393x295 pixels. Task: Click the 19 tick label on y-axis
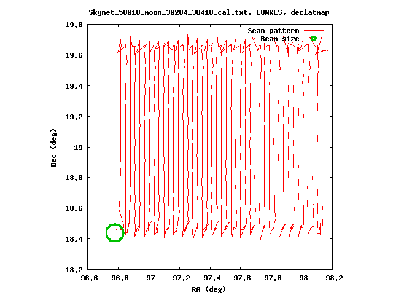pos(78,147)
